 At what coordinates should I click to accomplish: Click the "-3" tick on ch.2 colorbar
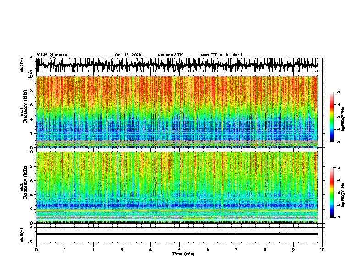pos(338,168)
